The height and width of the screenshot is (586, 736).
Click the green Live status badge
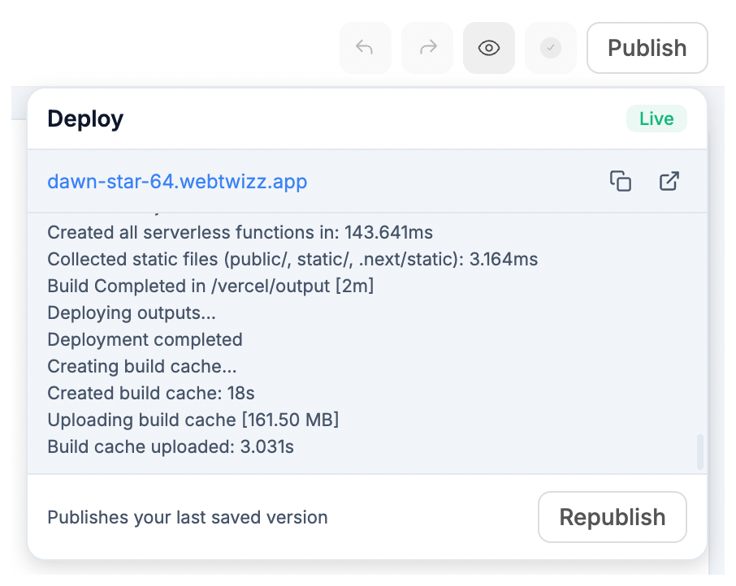click(x=656, y=118)
